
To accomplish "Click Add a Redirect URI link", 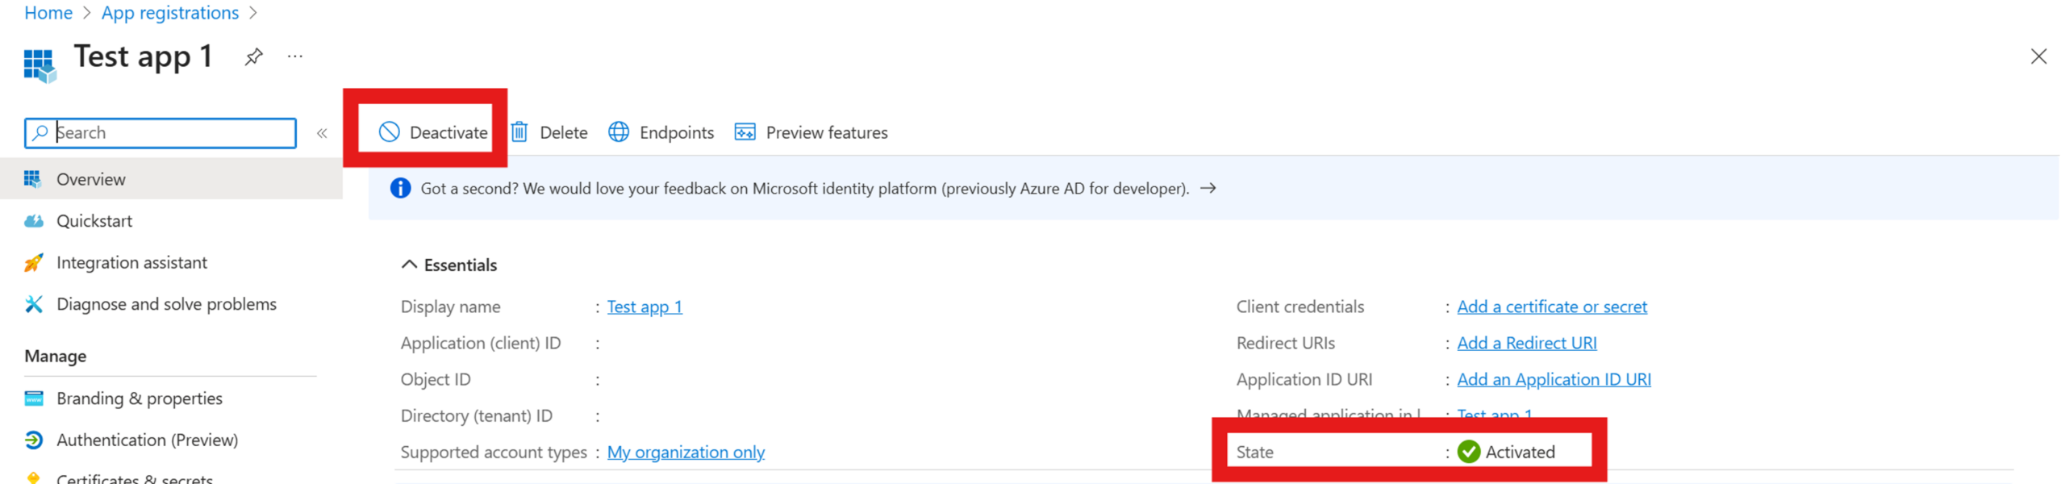I will click(x=1526, y=343).
